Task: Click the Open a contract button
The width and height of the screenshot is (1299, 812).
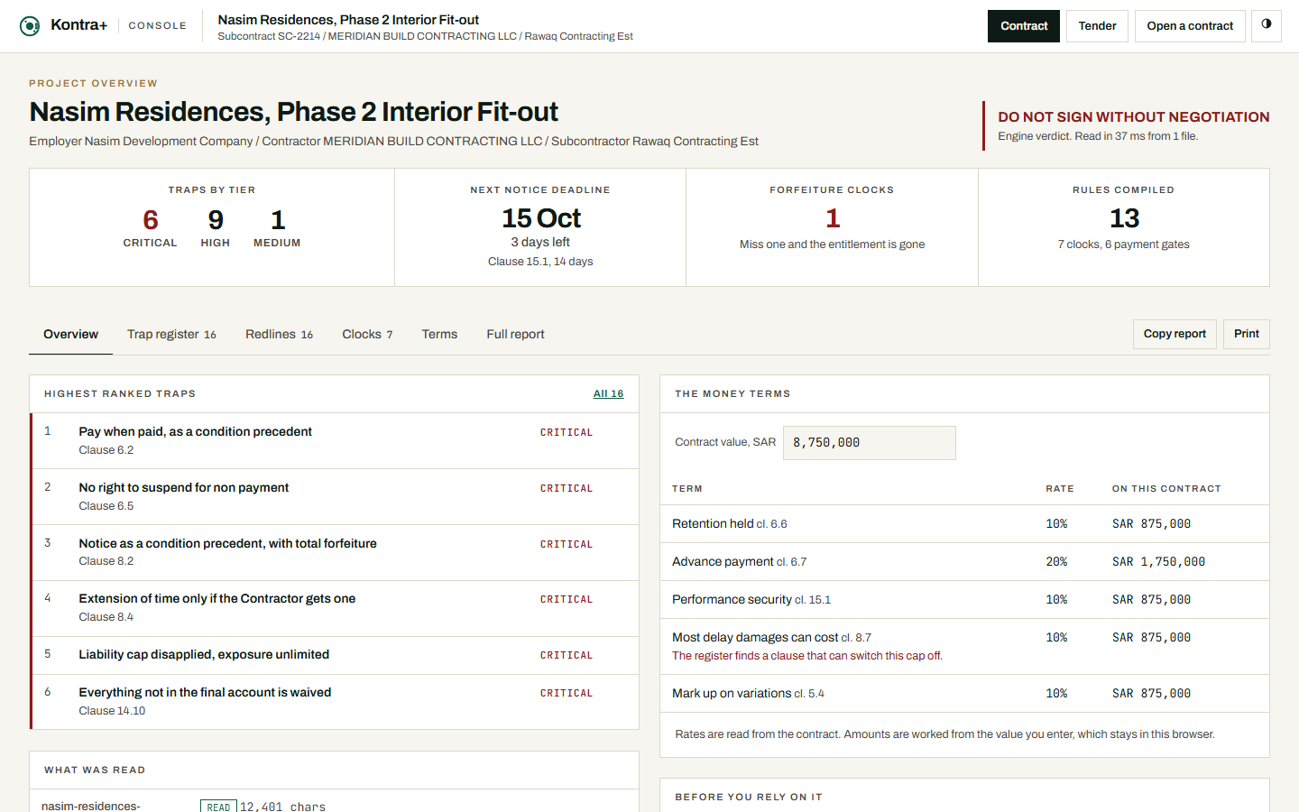Action: tap(1190, 26)
